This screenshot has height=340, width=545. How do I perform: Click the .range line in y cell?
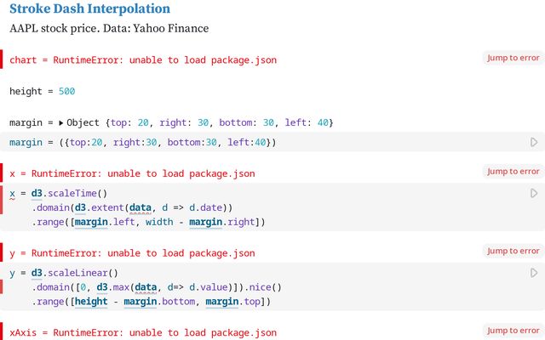pyautogui.click(x=152, y=302)
